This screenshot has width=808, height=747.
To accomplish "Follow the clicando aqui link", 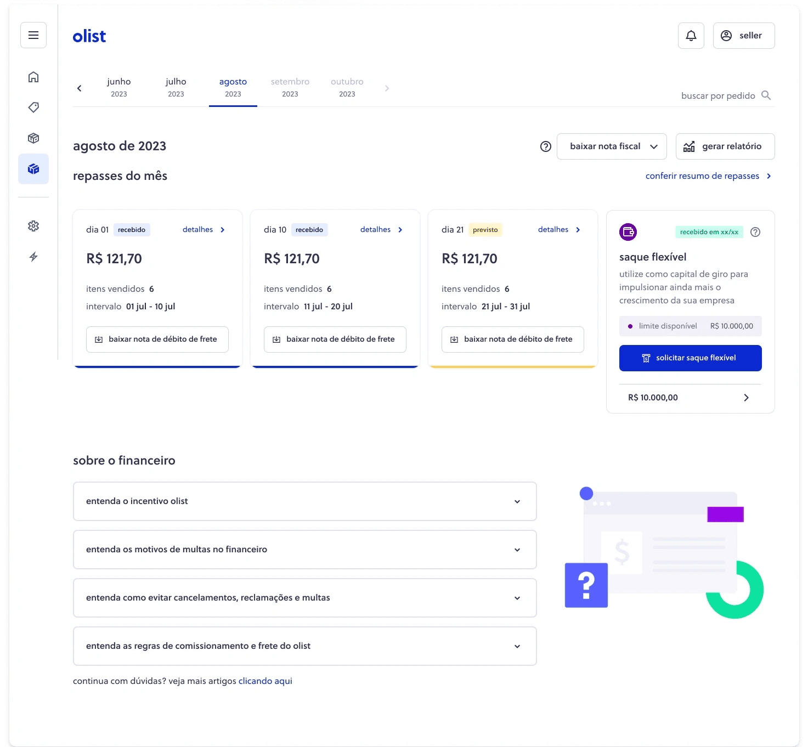I will [x=265, y=681].
